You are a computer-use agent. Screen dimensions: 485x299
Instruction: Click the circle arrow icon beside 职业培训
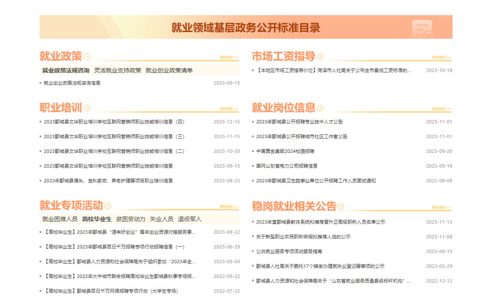pos(87,108)
